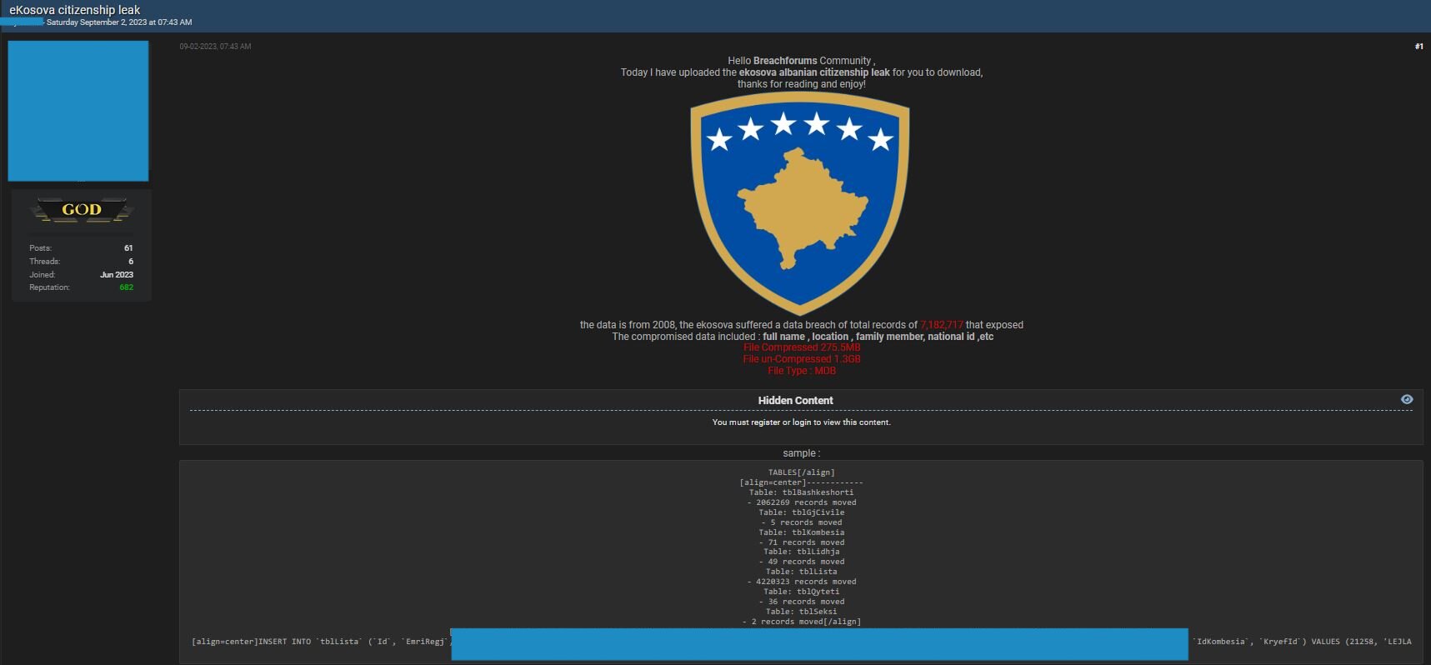
Task: Click the register link in hidden content
Action: tap(765, 422)
